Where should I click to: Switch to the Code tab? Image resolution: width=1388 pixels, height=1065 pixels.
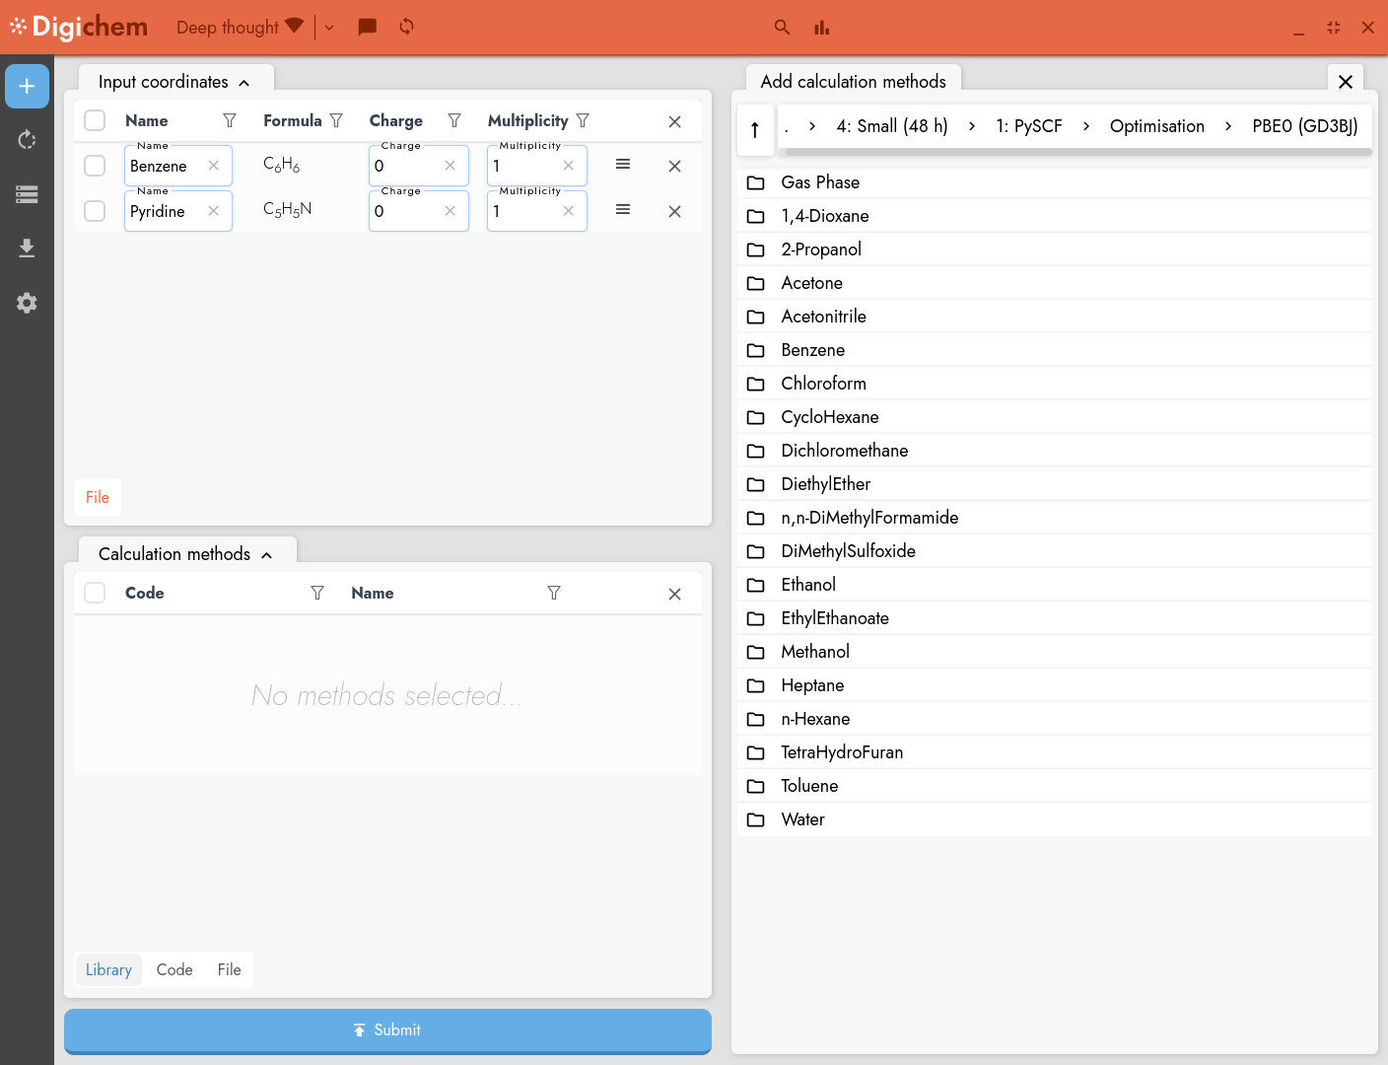tap(174, 969)
